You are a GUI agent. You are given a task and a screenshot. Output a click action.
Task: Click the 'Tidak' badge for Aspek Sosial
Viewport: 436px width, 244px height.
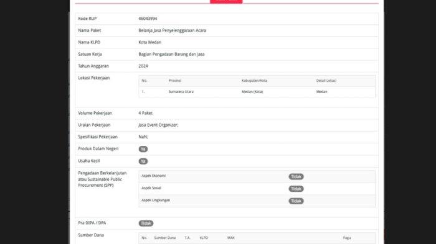tap(296, 189)
